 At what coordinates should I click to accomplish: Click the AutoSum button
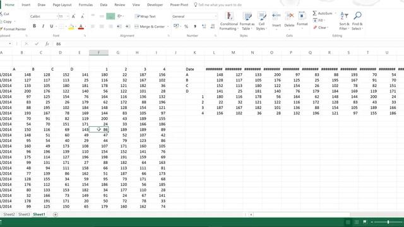[x=323, y=13]
